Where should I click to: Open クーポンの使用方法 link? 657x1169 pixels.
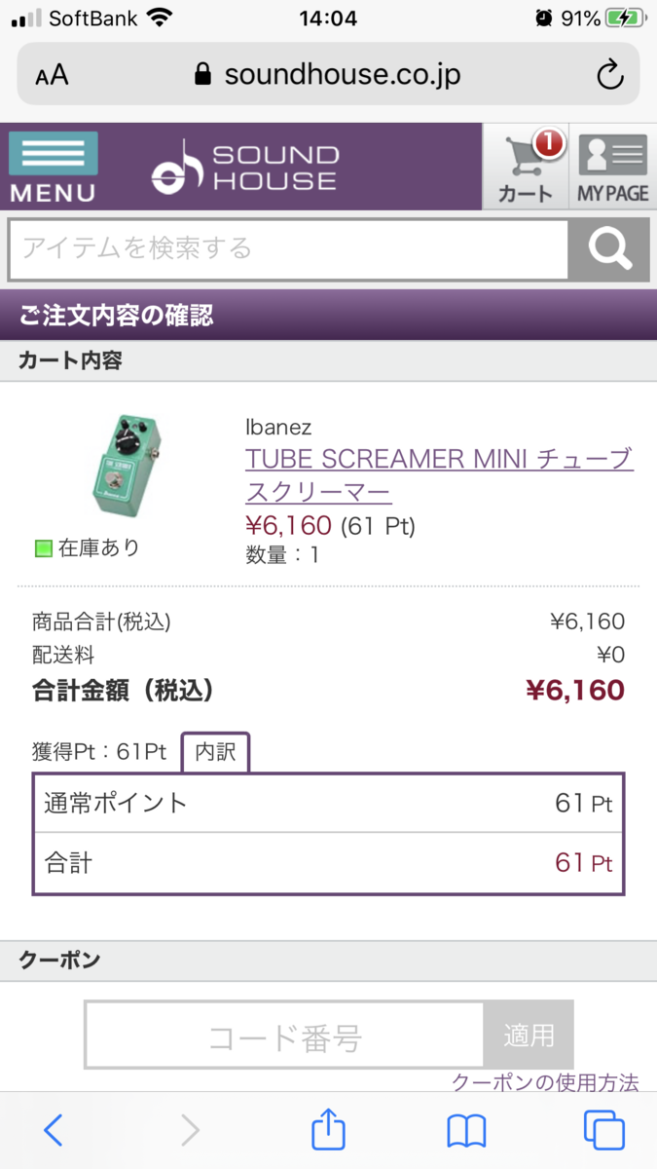pos(545,1082)
